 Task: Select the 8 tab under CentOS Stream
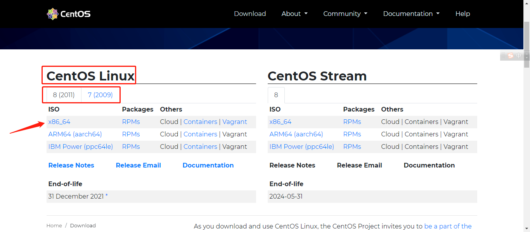276,94
